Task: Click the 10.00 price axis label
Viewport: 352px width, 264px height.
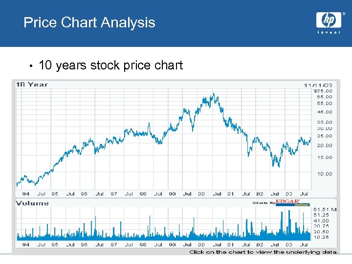Action: click(325, 174)
